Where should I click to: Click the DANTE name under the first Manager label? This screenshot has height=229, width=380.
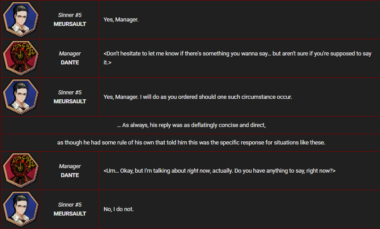click(x=70, y=63)
